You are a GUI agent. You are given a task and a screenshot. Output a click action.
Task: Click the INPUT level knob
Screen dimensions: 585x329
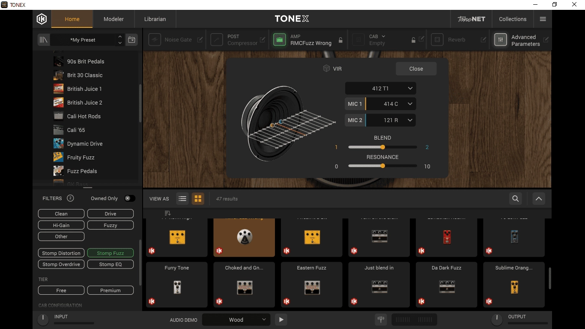[43, 319]
